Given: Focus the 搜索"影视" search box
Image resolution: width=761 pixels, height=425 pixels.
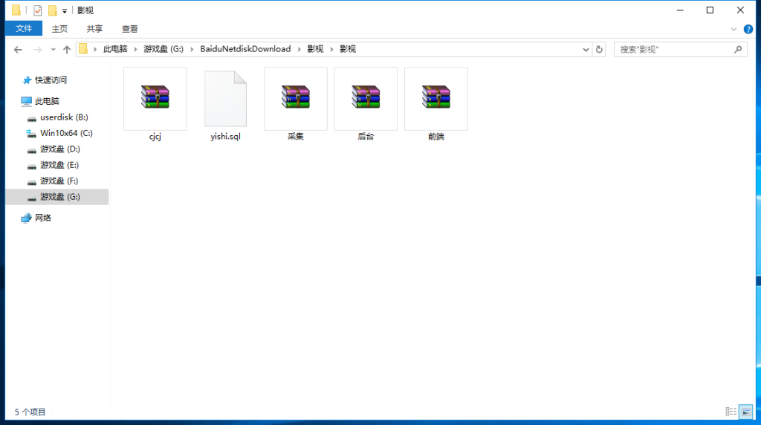Looking at the screenshot, I should click(681, 50).
